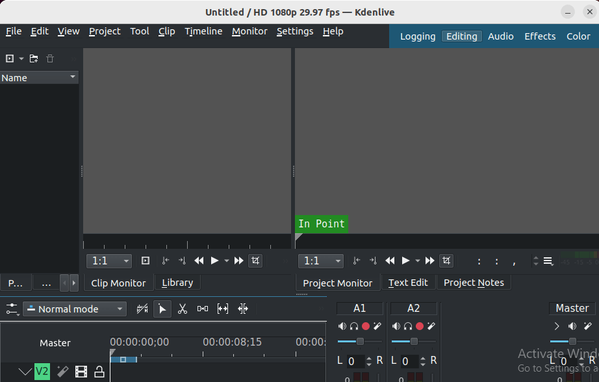The width and height of the screenshot is (599, 382).
Task: Mute the A1 audio channel
Action: pyautogui.click(x=342, y=326)
